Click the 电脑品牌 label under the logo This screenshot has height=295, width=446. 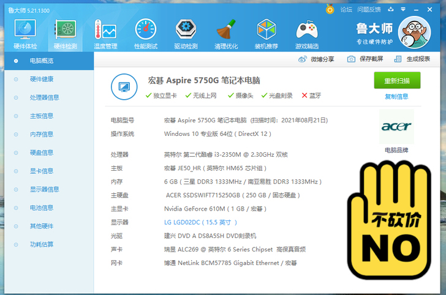(x=396, y=150)
